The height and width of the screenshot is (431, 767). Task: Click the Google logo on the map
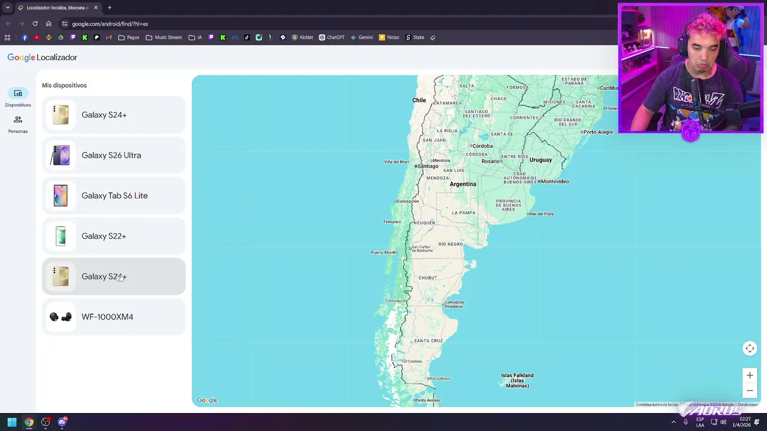[x=207, y=400]
